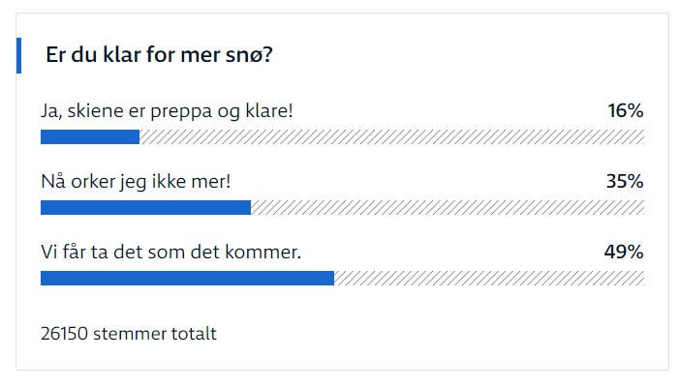Click the hatched part of the 35% bar
680x388 pixels.
click(x=448, y=207)
